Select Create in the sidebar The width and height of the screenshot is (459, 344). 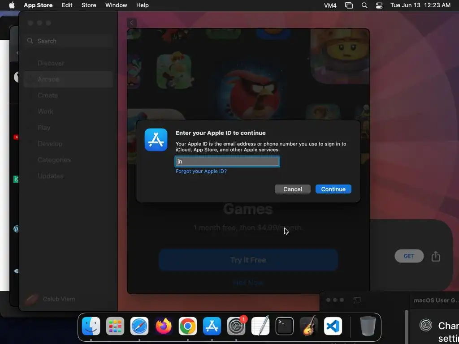pos(69,95)
